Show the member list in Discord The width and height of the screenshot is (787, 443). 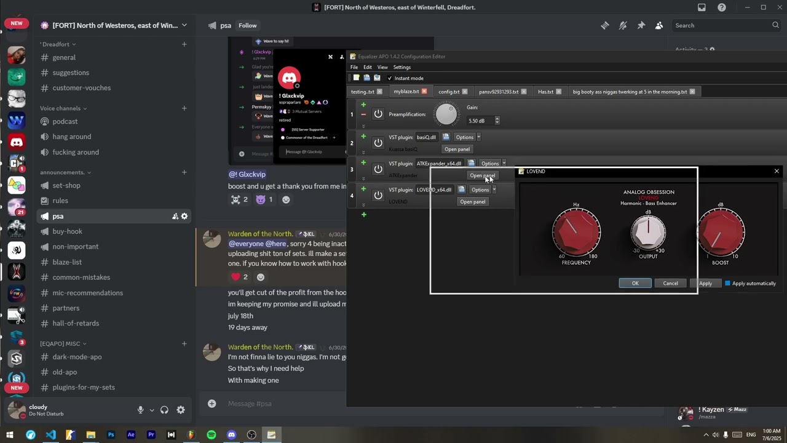659,25
